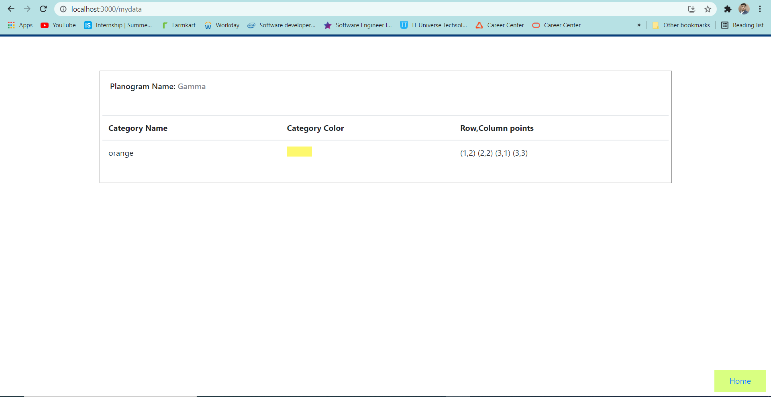
Task: Click the Category Color column header
Action: point(315,128)
